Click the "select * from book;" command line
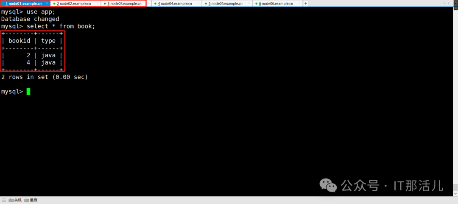The height and width of the screenshot is (204, 458). coord(48,26)
